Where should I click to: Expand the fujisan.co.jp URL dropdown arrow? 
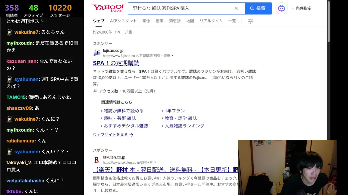[x=172, y=56]
